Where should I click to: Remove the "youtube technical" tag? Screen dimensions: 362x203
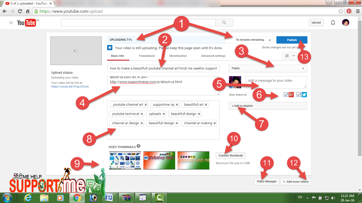tap(142, 114)
